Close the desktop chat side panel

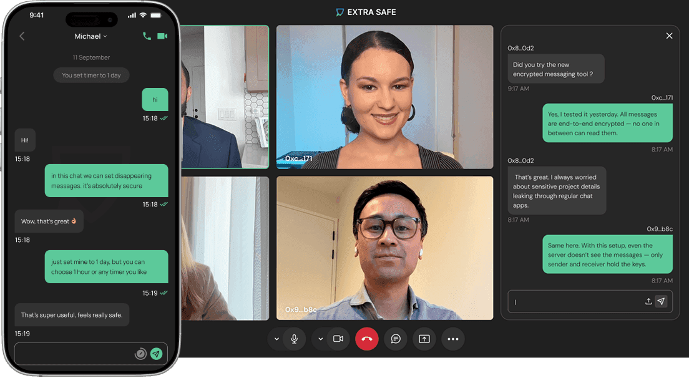[669, 36]
